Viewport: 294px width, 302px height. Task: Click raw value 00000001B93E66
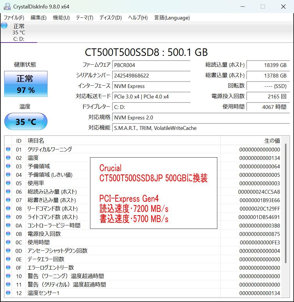tap(260, 200)
